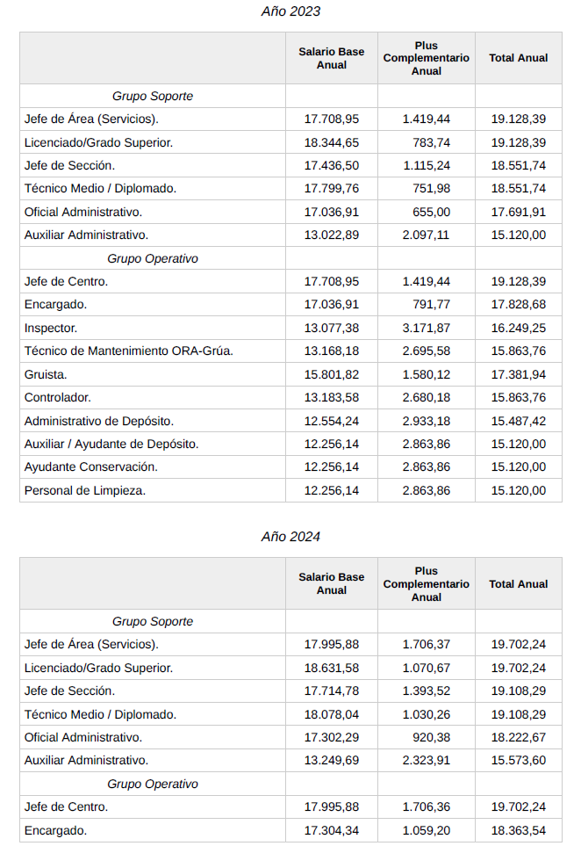The image size is (581, 846).
Task: Click the 'Ayudante Conservación.' row label
Action: click(x=90, y=466)
